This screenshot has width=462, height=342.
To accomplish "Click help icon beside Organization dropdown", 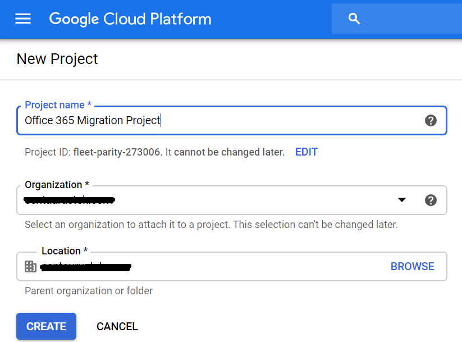I will click(x=431, y=200).
